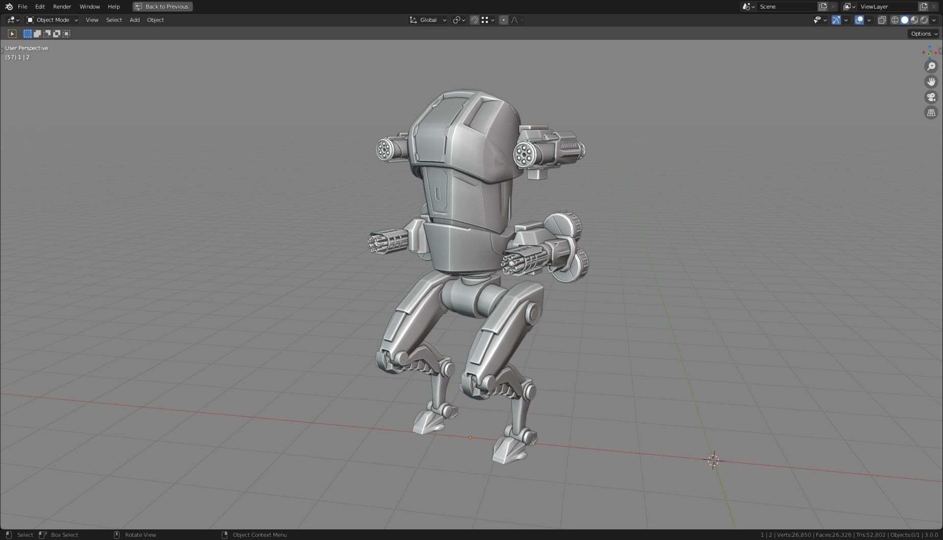
Task: Click the 3D cursor in the viewport
Action: [714, 460]
